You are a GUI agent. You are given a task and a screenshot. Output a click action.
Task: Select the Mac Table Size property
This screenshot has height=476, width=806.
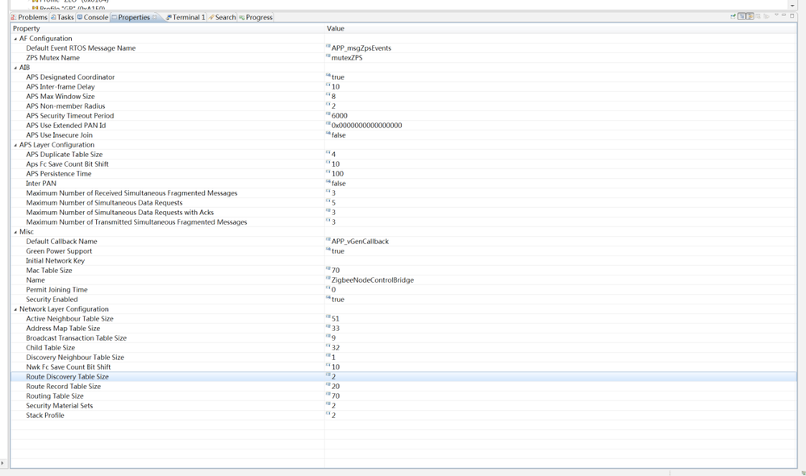click(x=49, y=271)
